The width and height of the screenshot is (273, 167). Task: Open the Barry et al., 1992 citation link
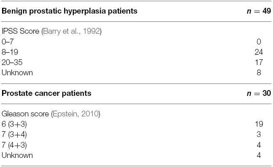coord(72,31)
